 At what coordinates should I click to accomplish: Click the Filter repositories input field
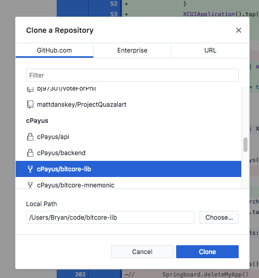[x=132, y=75]
